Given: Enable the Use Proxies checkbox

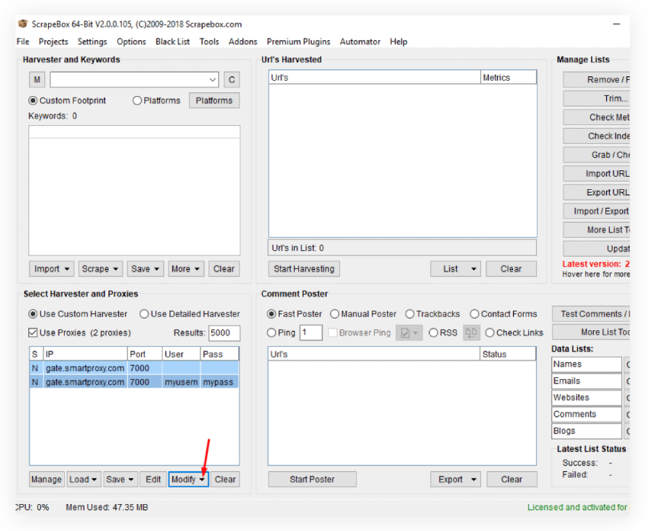Looking at the screenshot, I should pyautogui.click(x=33, y=332).
